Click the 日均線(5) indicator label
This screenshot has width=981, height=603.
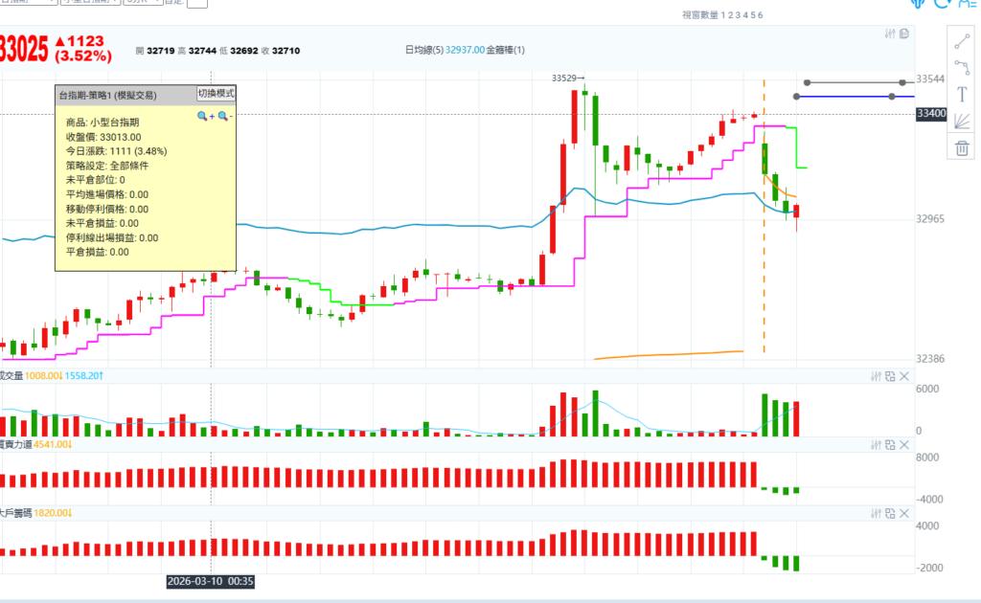pos(424,50)
